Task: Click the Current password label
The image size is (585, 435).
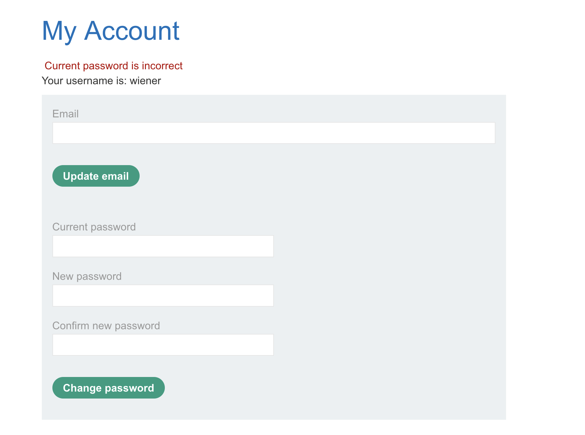Action: pos(94,227)
